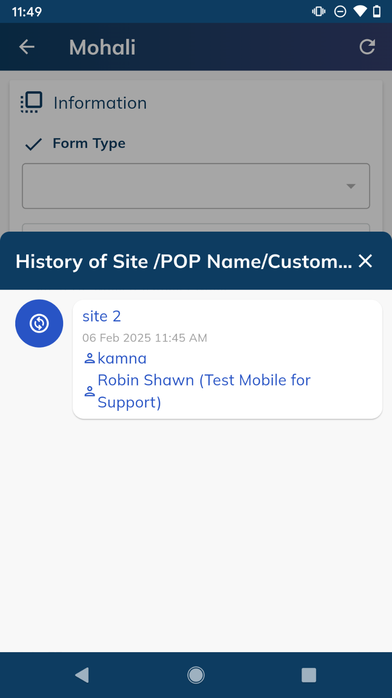The height and width of the screenshot is (698, 392).
Task: Expand the Form Type dropdown arrow
Action: coord(351,186)
